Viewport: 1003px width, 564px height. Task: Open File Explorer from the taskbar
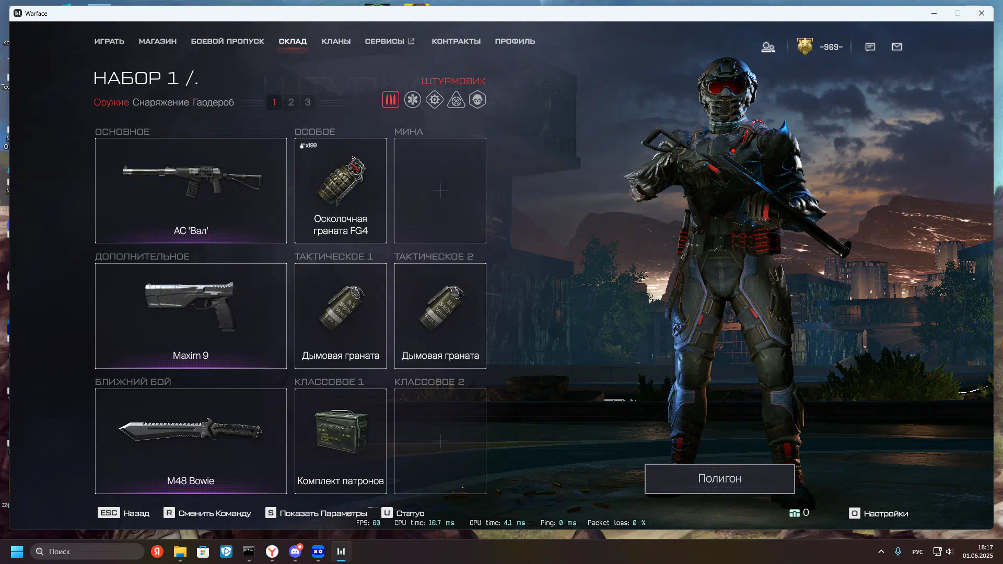click(180, 551)
